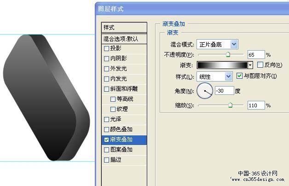Click the opacity value field 65
Screen dimensions: 289x186
pos(256,55)
